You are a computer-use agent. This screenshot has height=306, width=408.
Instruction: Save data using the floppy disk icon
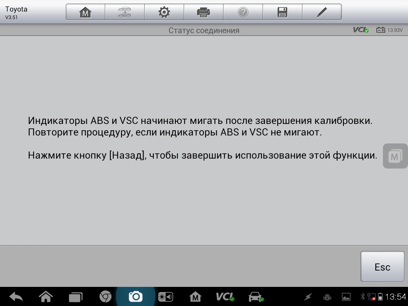(x=282, y=12)
